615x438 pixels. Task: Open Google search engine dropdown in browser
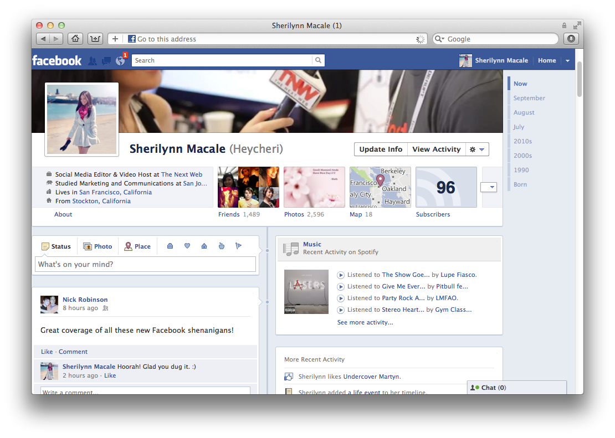pyautogui.click(x=440, y=39)
